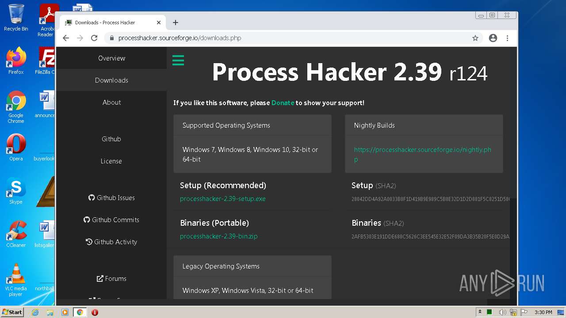The height and width of the screenshot is (318, 566).
Task: Open the FileZilla desktop icon
Action: (46, 61)
